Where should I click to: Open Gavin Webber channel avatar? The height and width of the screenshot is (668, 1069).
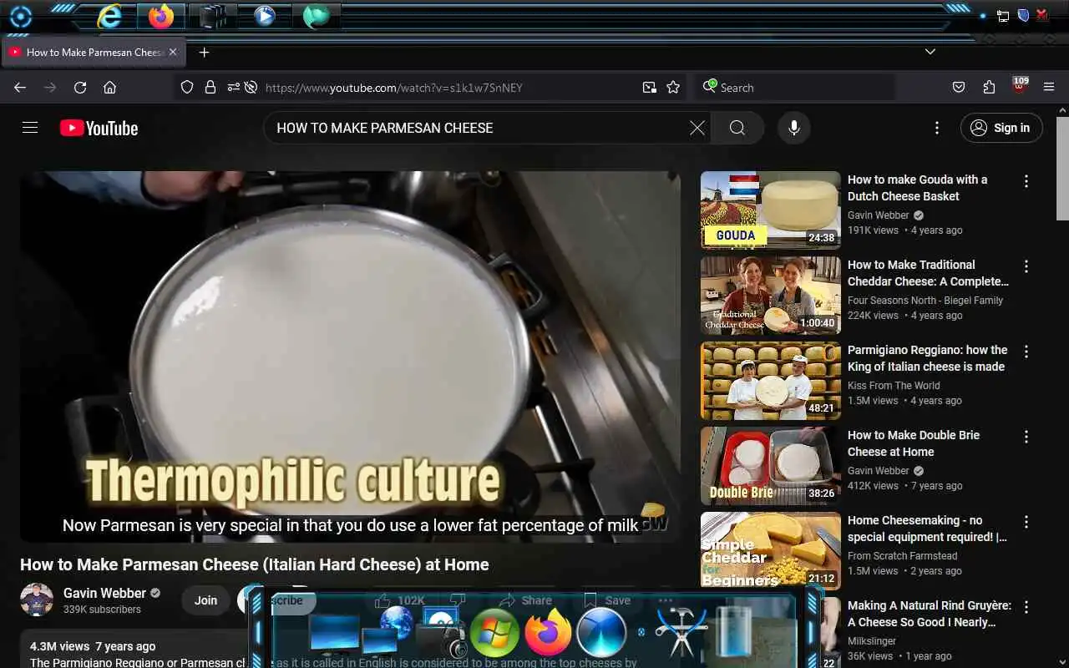[37, 600]
